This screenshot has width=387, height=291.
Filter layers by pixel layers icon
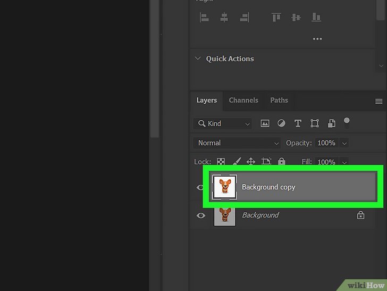point(265,123)
